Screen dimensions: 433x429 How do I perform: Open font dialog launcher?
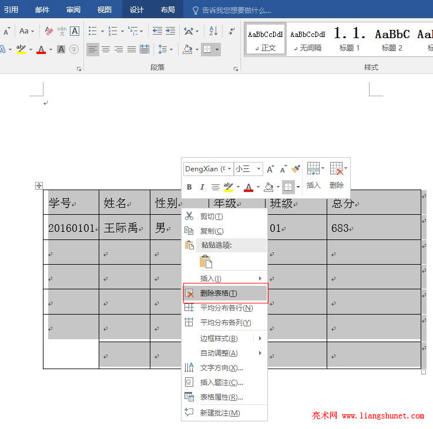pos(79,69)
